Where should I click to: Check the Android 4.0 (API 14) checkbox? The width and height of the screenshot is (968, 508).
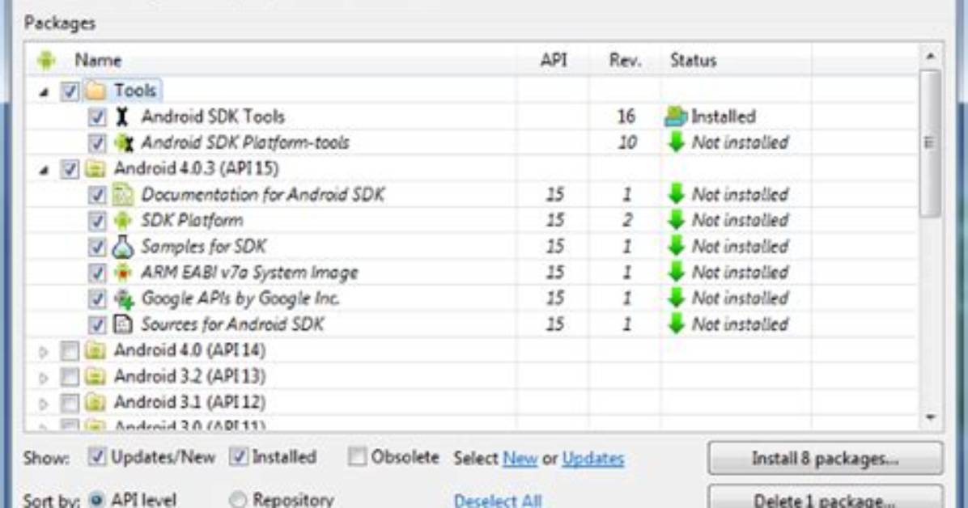tap(70, 351)
